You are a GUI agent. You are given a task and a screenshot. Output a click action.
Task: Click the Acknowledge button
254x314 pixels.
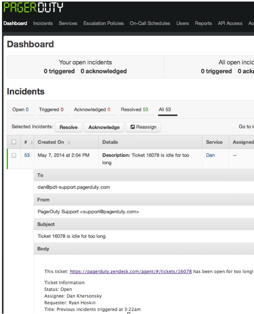104,127
